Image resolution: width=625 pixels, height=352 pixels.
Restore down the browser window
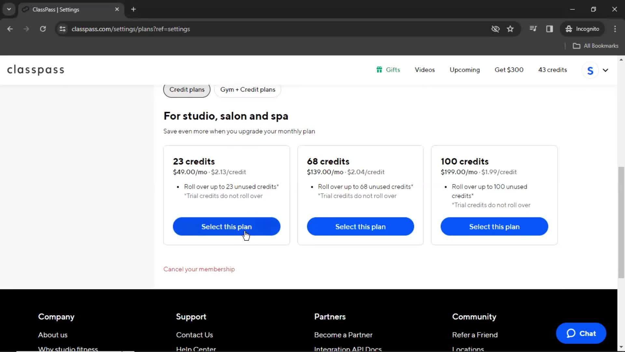tap(593, 9)
